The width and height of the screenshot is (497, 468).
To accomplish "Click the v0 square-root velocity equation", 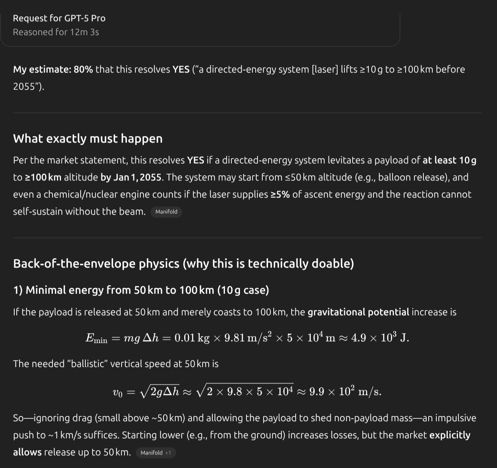I will tap(247, 391).
